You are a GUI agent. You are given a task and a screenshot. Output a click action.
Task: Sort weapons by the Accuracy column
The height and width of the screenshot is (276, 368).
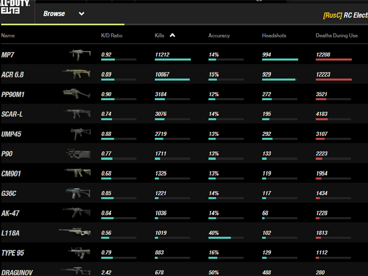click(x=219, y=35)
